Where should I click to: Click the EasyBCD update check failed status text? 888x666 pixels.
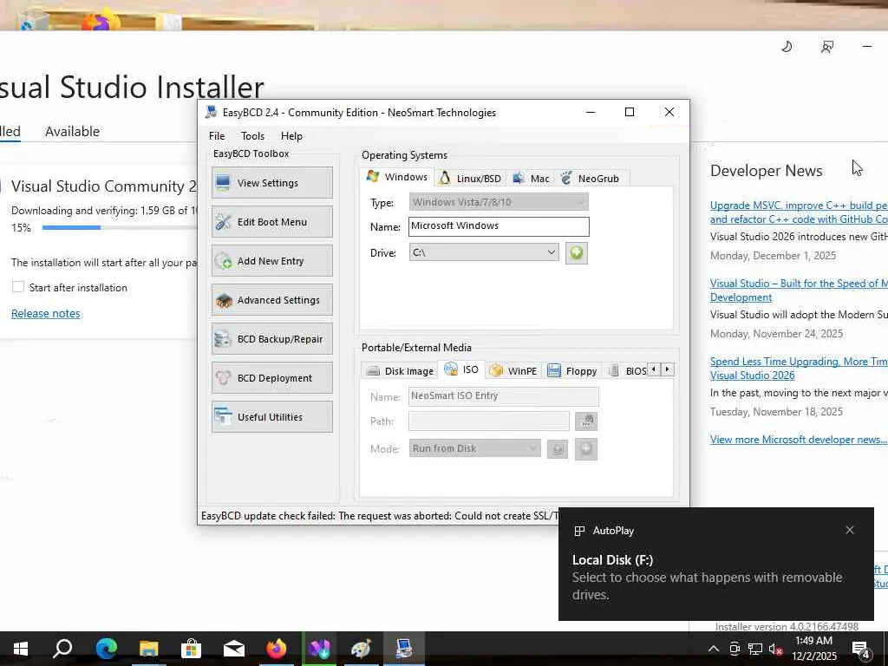(x=380, y=516)
